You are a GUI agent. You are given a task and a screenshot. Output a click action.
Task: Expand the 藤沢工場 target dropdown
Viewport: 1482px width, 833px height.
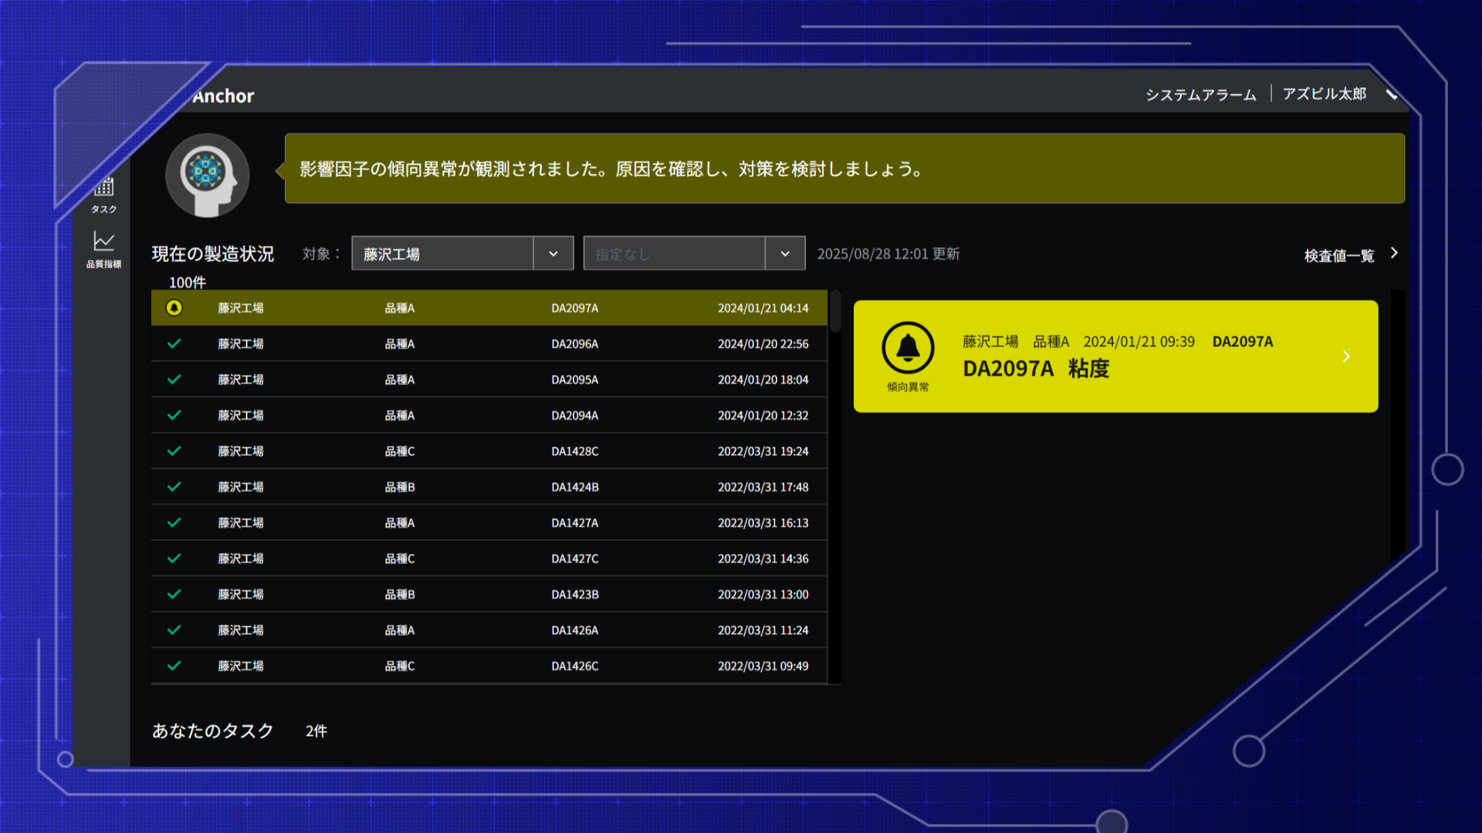[553, 254]
